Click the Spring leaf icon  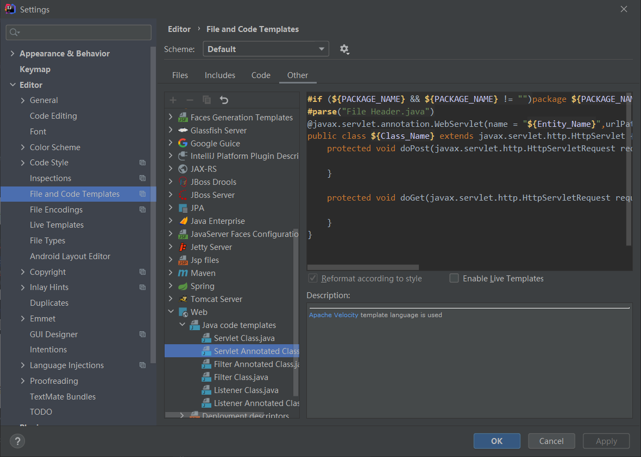183,286
